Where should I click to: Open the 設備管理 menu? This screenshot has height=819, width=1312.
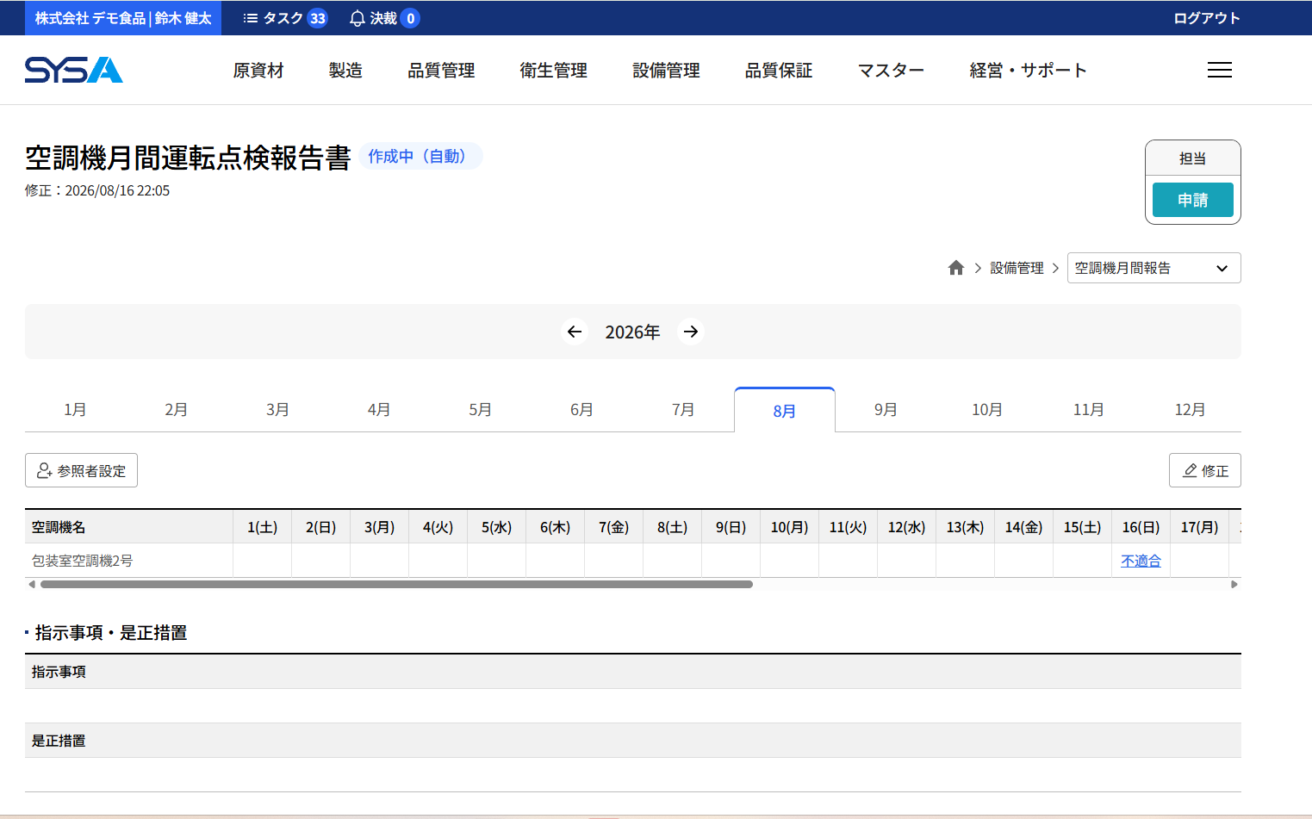click(666, 71)
